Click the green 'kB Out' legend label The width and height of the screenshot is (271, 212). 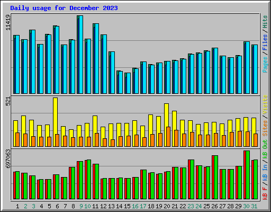point(265,149)
